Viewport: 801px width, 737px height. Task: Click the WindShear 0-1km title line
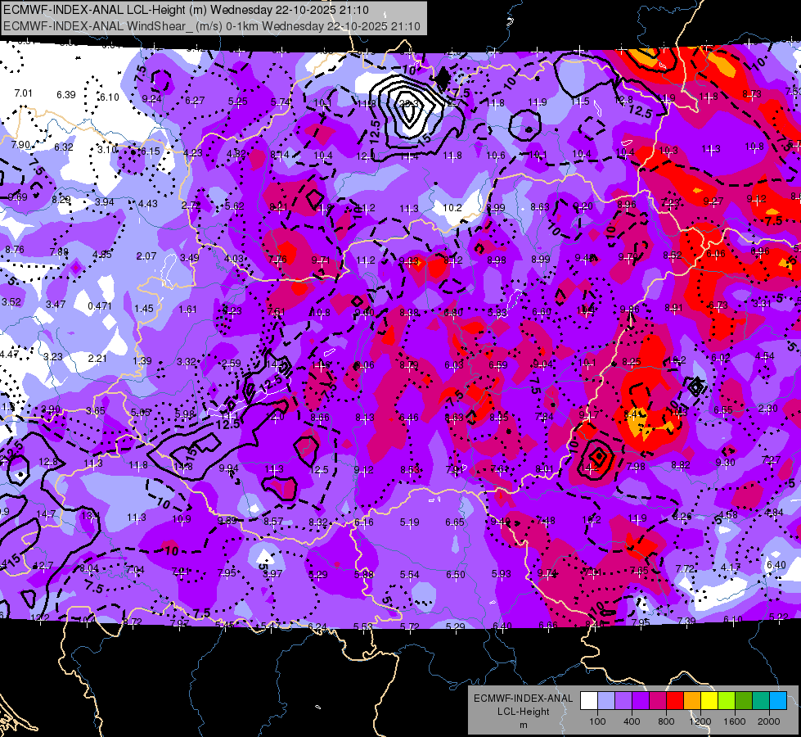point(212,26)
